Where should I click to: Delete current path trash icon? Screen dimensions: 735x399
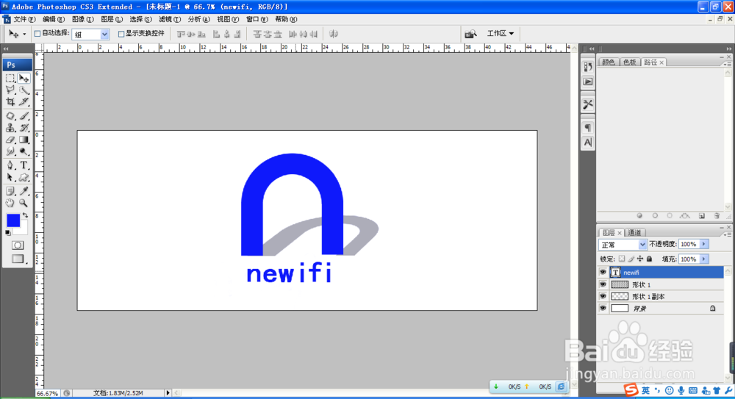tap(717, 216)
